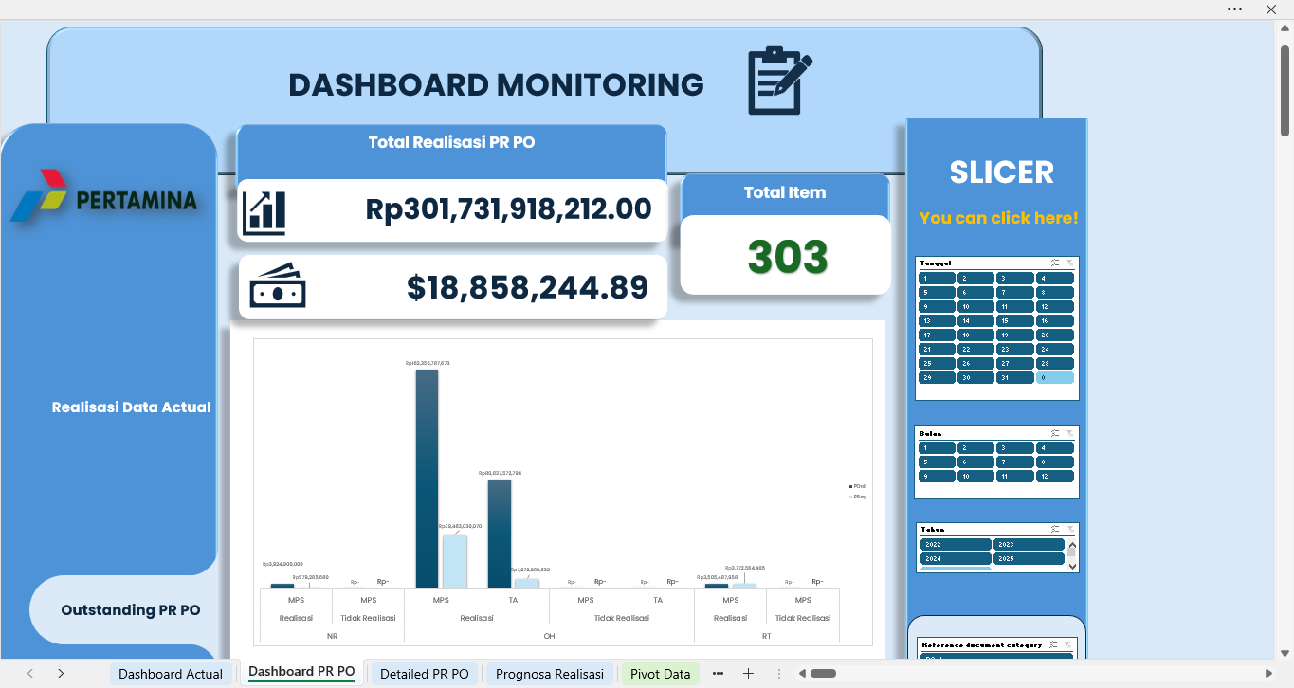Click the horizontal scrollbar left arrow
The width and height of the screenshot is (1294, 688).
coord(802,674)
